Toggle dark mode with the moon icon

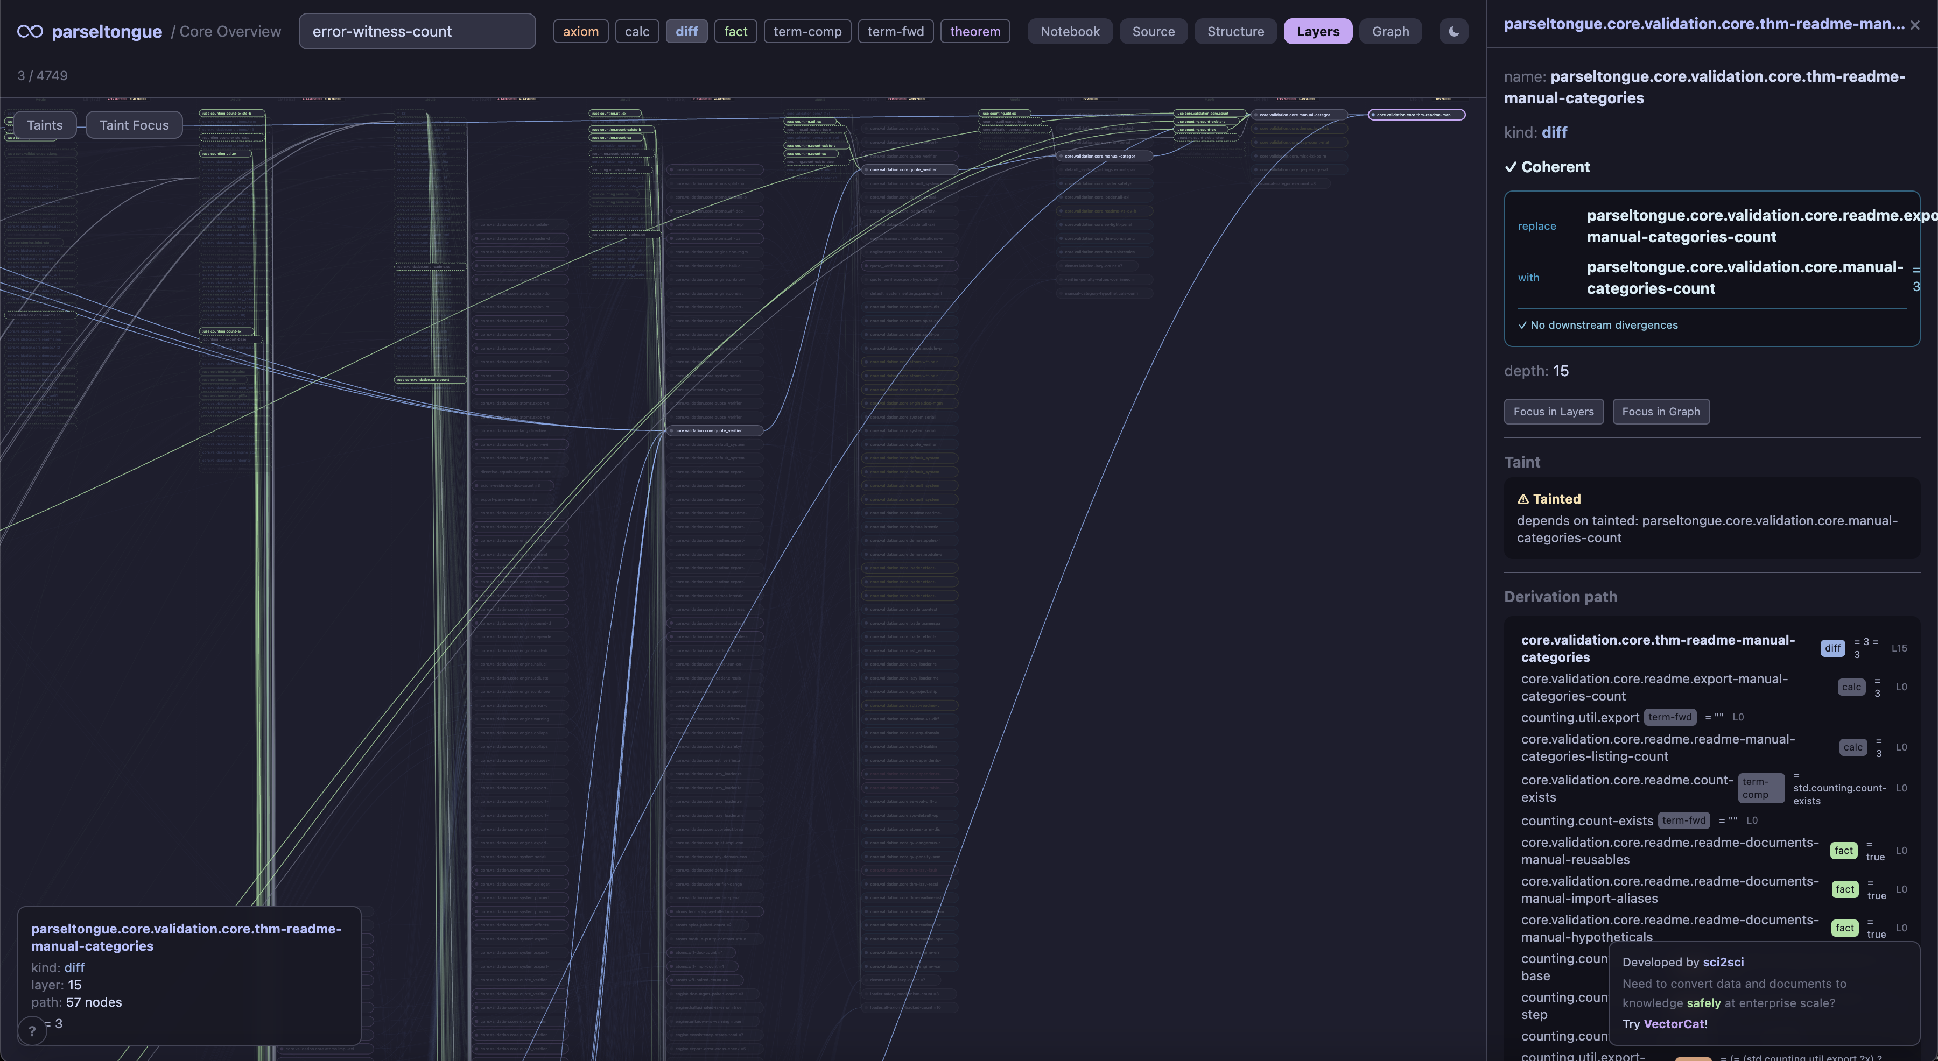[x=1453, y=31]
